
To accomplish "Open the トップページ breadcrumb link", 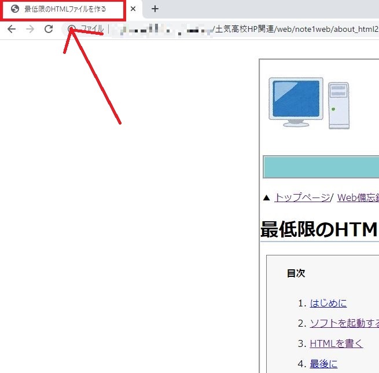I will click(x=301, y=198).
